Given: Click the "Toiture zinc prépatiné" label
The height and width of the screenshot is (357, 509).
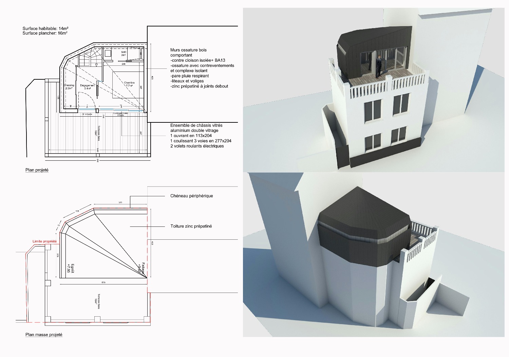Looking at the screenshot, I should [x=191, y=226].
